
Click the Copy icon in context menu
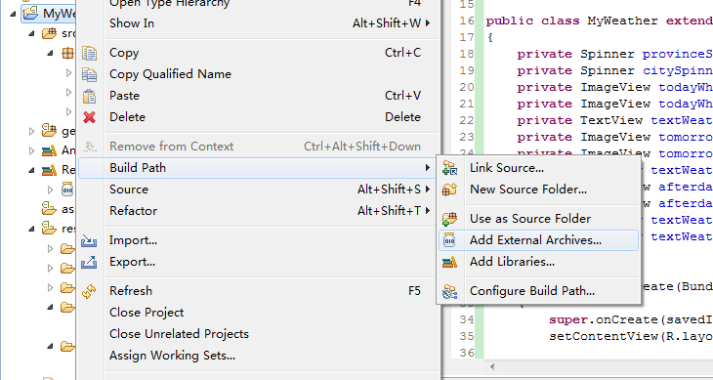pos(89,53)
